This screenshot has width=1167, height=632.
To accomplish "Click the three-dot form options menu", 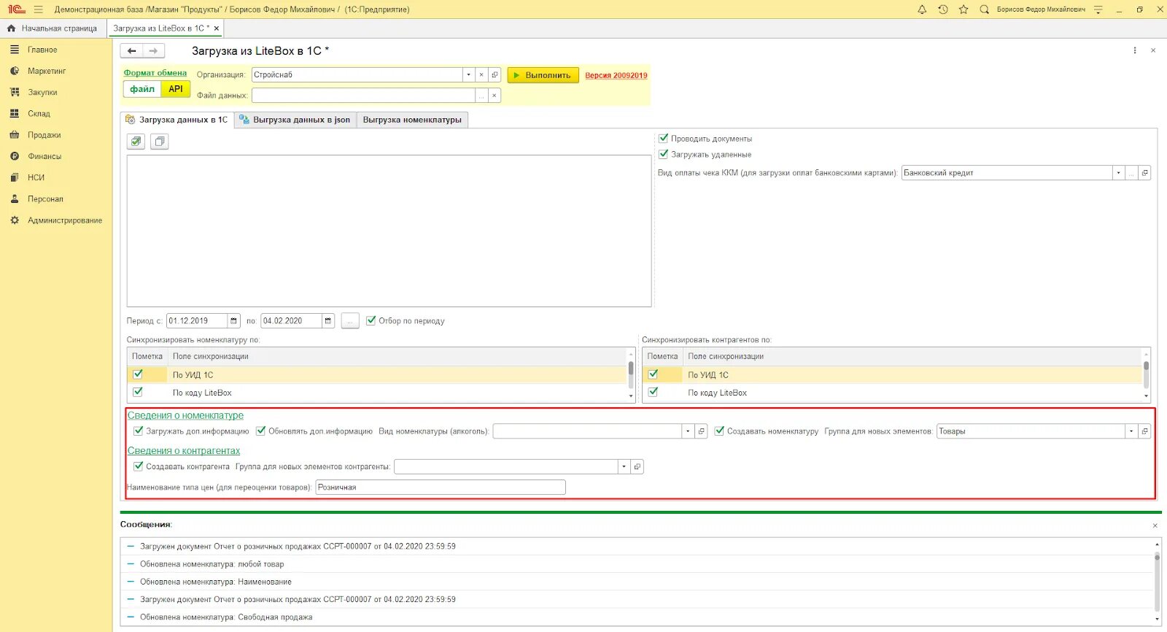I will tap(1135, 50).
